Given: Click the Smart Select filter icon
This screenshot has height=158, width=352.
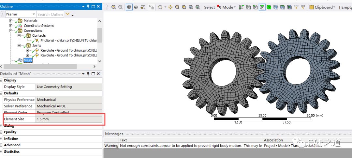Looking at the screenshot, I should [x=241, y=7].
